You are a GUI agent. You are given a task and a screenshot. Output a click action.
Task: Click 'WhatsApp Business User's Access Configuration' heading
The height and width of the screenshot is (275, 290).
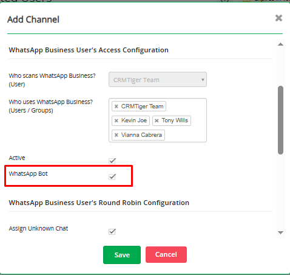89,50
